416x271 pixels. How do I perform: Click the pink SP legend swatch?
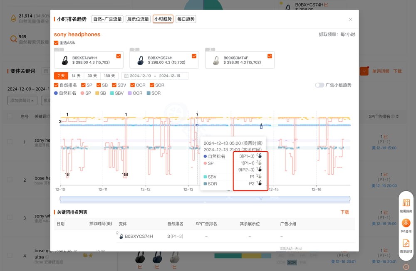pyautogui.click(x=82, y=93)
